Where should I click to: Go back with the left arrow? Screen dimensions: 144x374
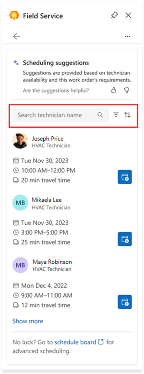pos(17,36)
